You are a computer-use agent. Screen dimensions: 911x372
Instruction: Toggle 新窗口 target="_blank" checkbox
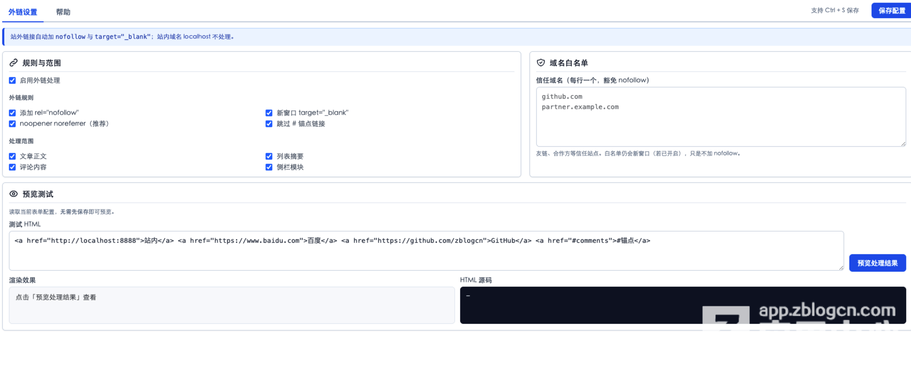269,113
